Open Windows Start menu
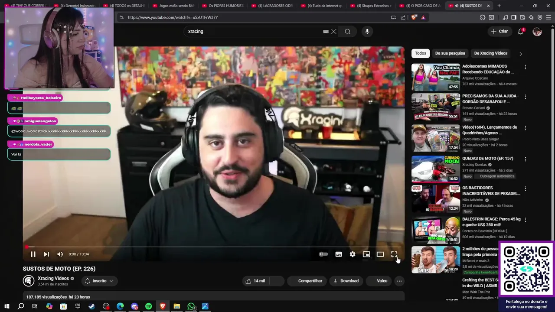 (7, 306)
